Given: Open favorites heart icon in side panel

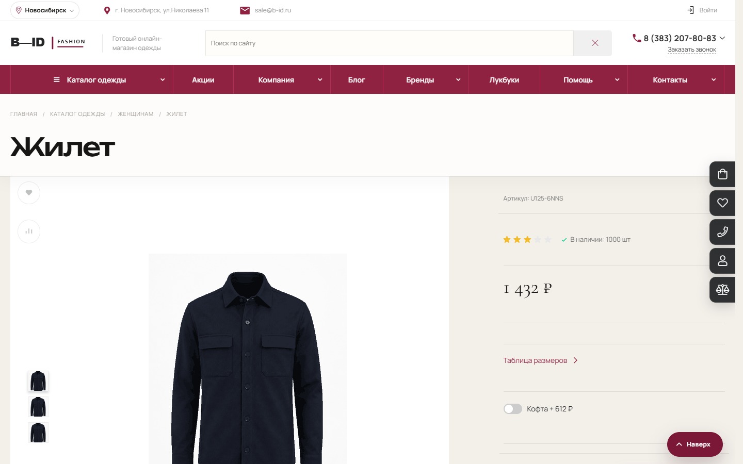Looking at the screenshot, I should (x=722, y=203).
